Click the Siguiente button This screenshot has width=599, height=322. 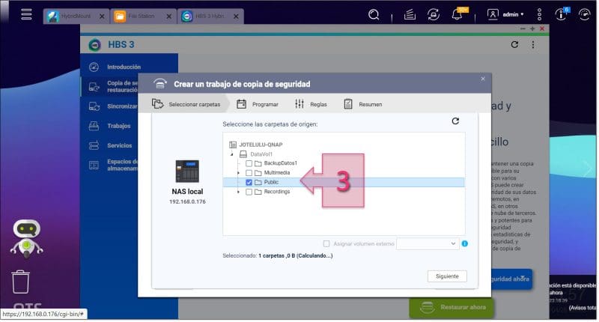447,276
